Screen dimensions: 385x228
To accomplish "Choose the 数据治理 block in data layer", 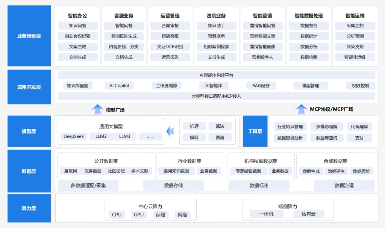I will (x=344, y=186).
